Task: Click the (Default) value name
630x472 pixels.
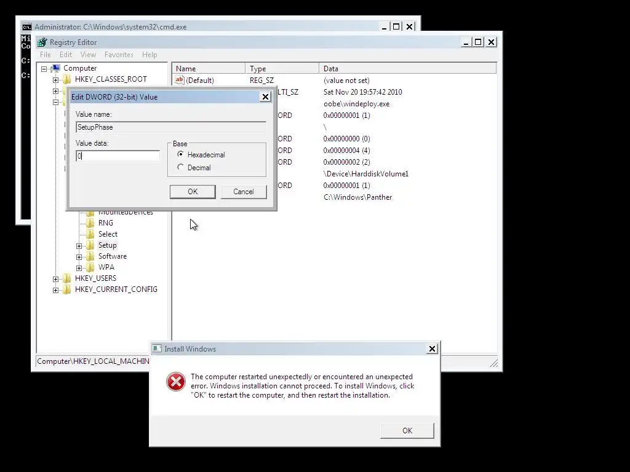Action: pyautogui.click(x=200, y=81)
